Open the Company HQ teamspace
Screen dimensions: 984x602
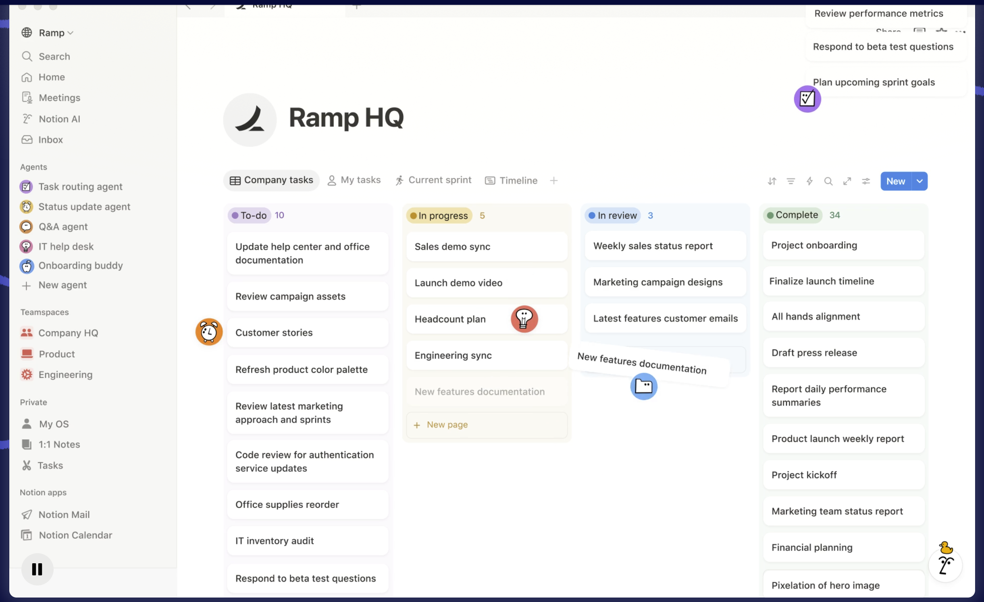click(x=68, y=333)
